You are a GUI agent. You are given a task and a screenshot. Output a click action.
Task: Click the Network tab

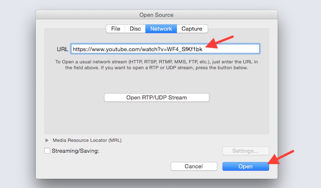tap(161, 29)
